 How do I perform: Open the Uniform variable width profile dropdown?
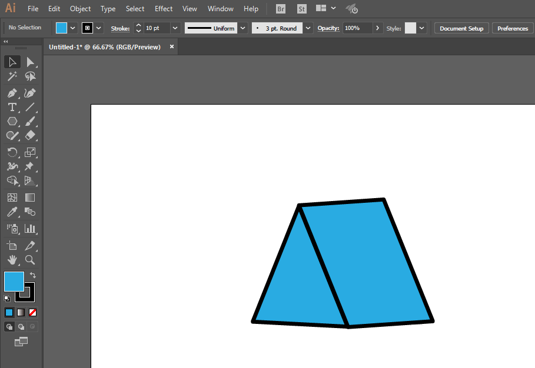pyautogui.click(x=242, y=28)
